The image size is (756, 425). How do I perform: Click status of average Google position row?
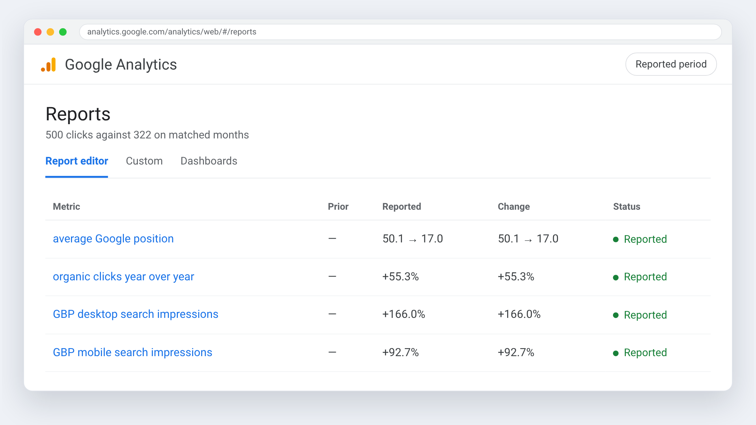[x=640, y=239]
